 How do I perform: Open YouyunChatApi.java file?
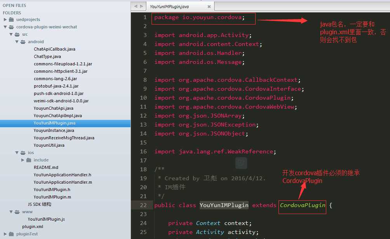(54, 108)
